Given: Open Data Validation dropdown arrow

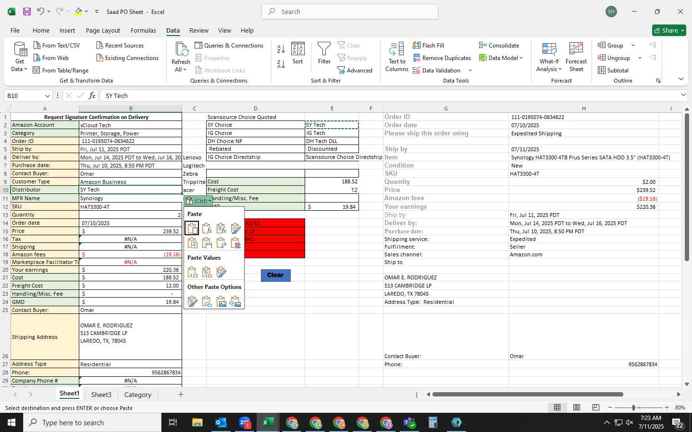Looking at the screenshot, I should coord(470,71).
